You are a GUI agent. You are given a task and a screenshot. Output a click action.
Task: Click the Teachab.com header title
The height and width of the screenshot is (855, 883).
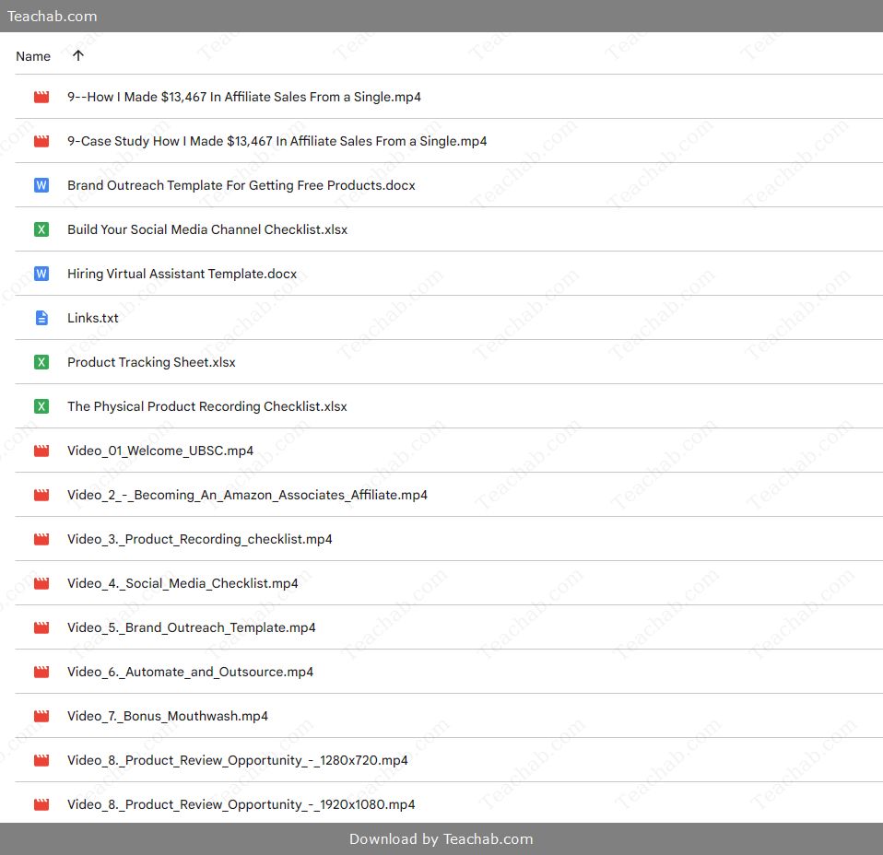[x=53, y=16]
